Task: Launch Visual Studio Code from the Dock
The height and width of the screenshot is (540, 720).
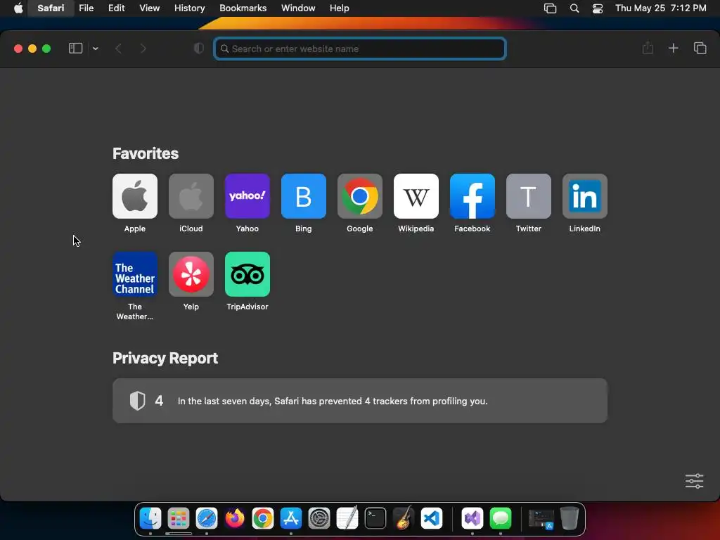Action: (432, 519)
